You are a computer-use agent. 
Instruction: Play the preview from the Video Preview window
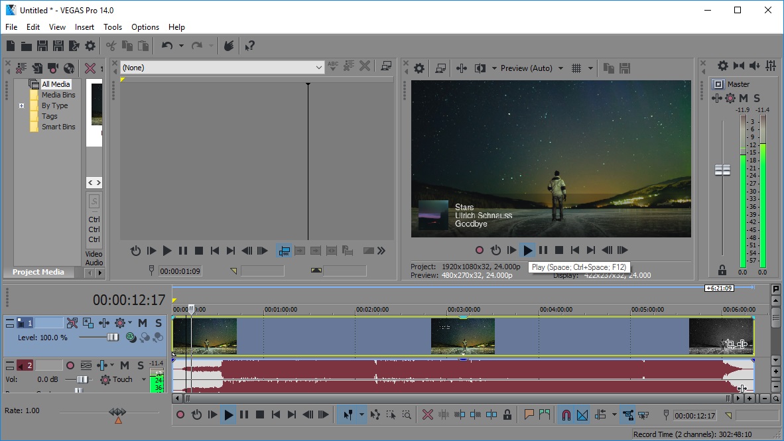coord(527,250)
